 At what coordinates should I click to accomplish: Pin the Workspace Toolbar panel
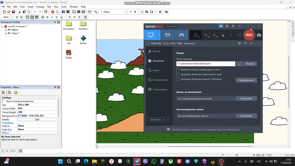55,22
